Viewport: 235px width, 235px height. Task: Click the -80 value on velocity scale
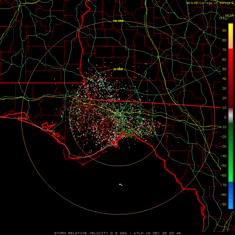[x=223, y=195]
